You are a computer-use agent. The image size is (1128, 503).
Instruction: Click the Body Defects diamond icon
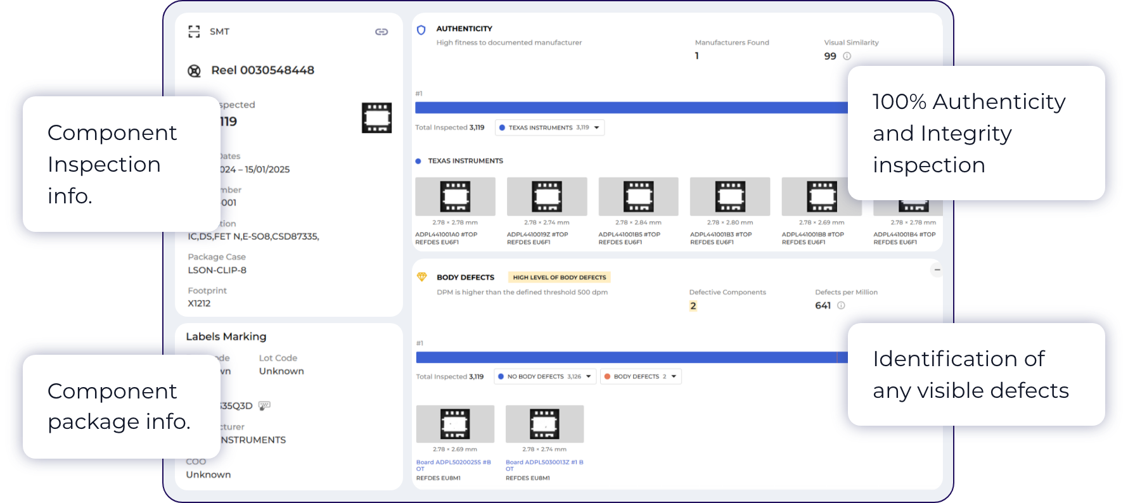(x=421, y=277)
